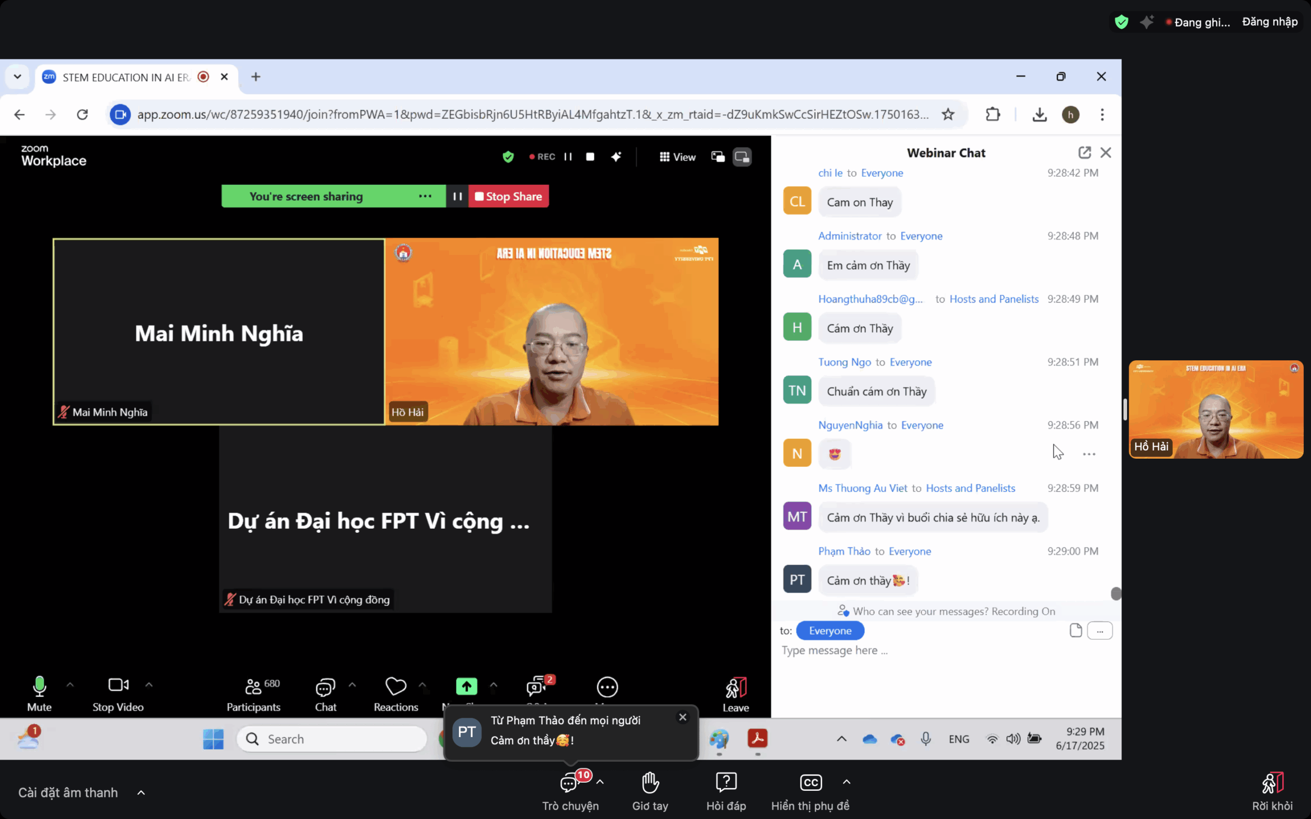Select the STEM EDUCATION IN AI ERA tab
This screenshot has width=1311, height=819.
point(125,77)
